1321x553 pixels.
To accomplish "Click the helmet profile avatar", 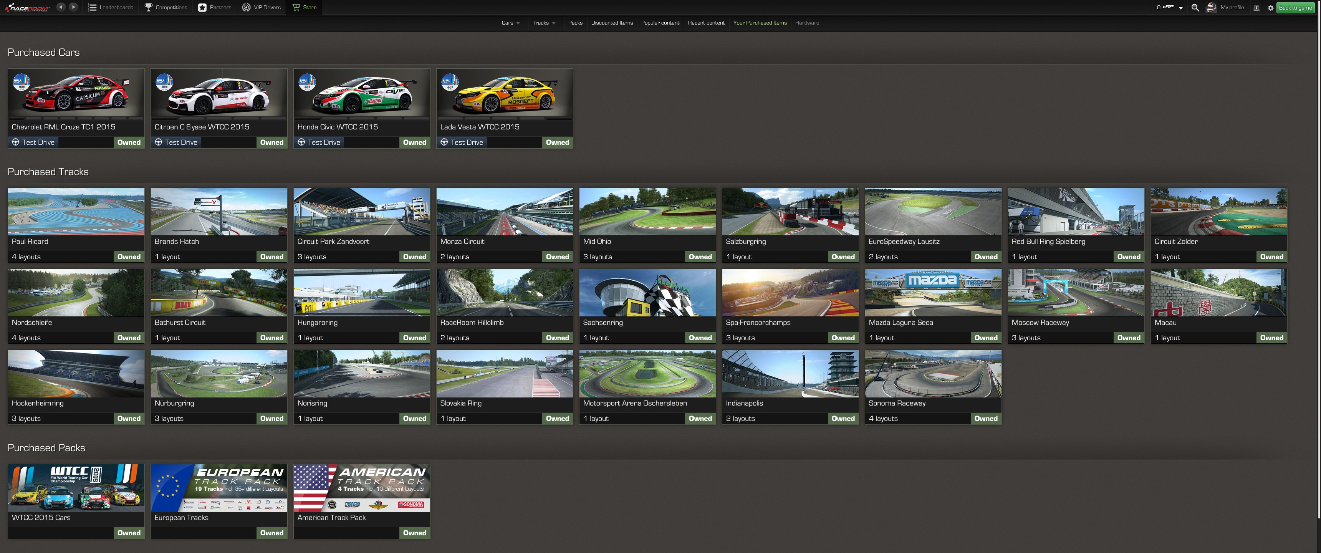I will coord(1211,8).
